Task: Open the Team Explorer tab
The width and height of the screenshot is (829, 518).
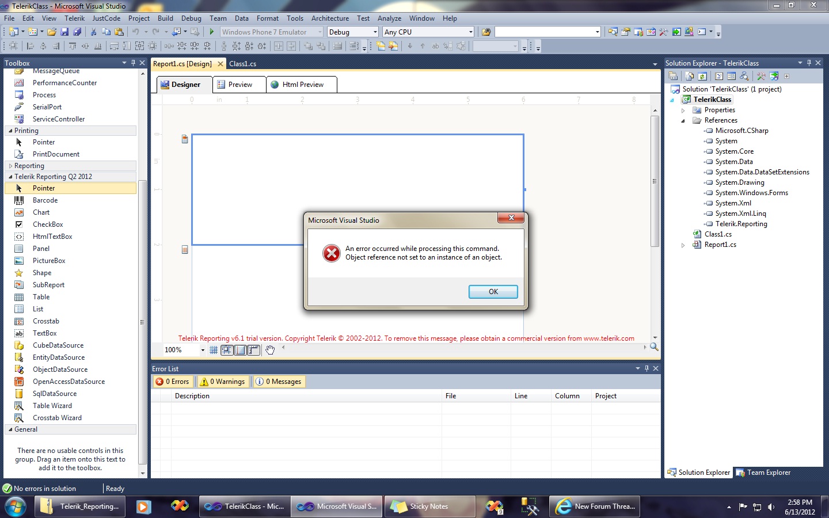Action: [x=763, y=473]
